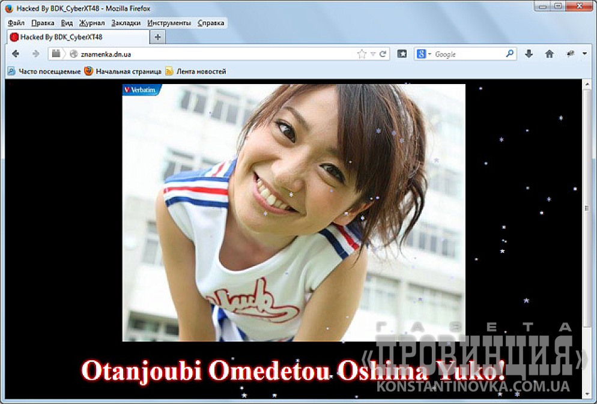
Task: Open the Инструменты menu
Action: [x=169, y=23]
